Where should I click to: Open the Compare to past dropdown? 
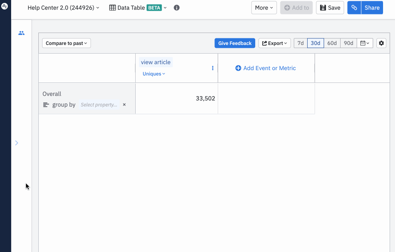[x=66, y=43]
